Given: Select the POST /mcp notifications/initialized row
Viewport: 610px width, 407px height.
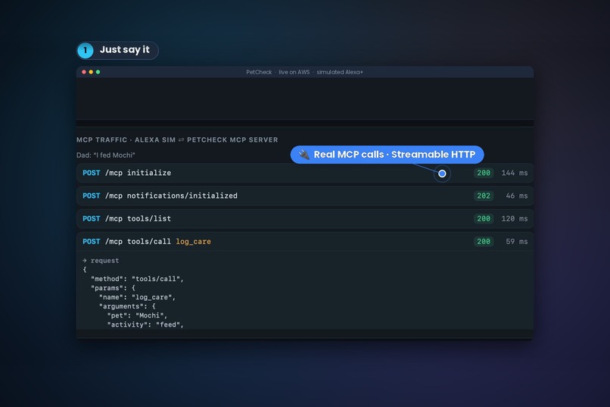Looking at the screenshot, I should coord(304,196).
